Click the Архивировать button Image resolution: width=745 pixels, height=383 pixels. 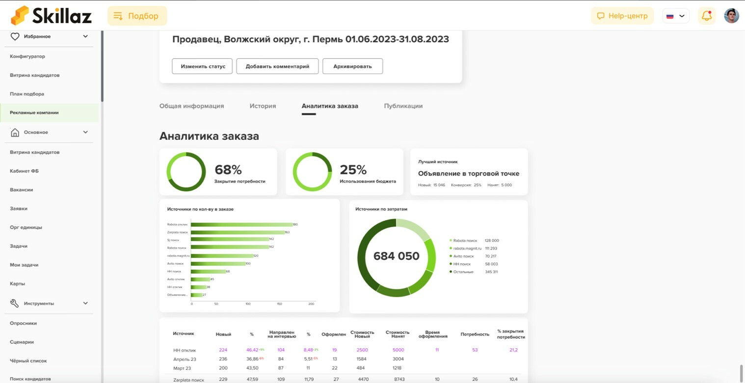pyautogui.click(x=352, y=66)
